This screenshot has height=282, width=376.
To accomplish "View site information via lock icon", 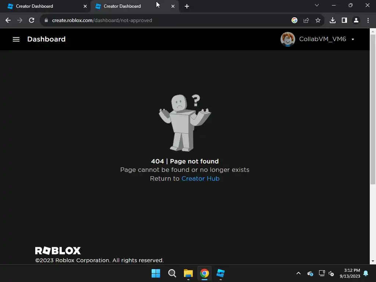I will click(x=46, y=21).
